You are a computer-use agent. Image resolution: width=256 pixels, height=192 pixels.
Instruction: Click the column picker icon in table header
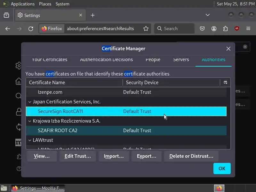tap(225, 83)
